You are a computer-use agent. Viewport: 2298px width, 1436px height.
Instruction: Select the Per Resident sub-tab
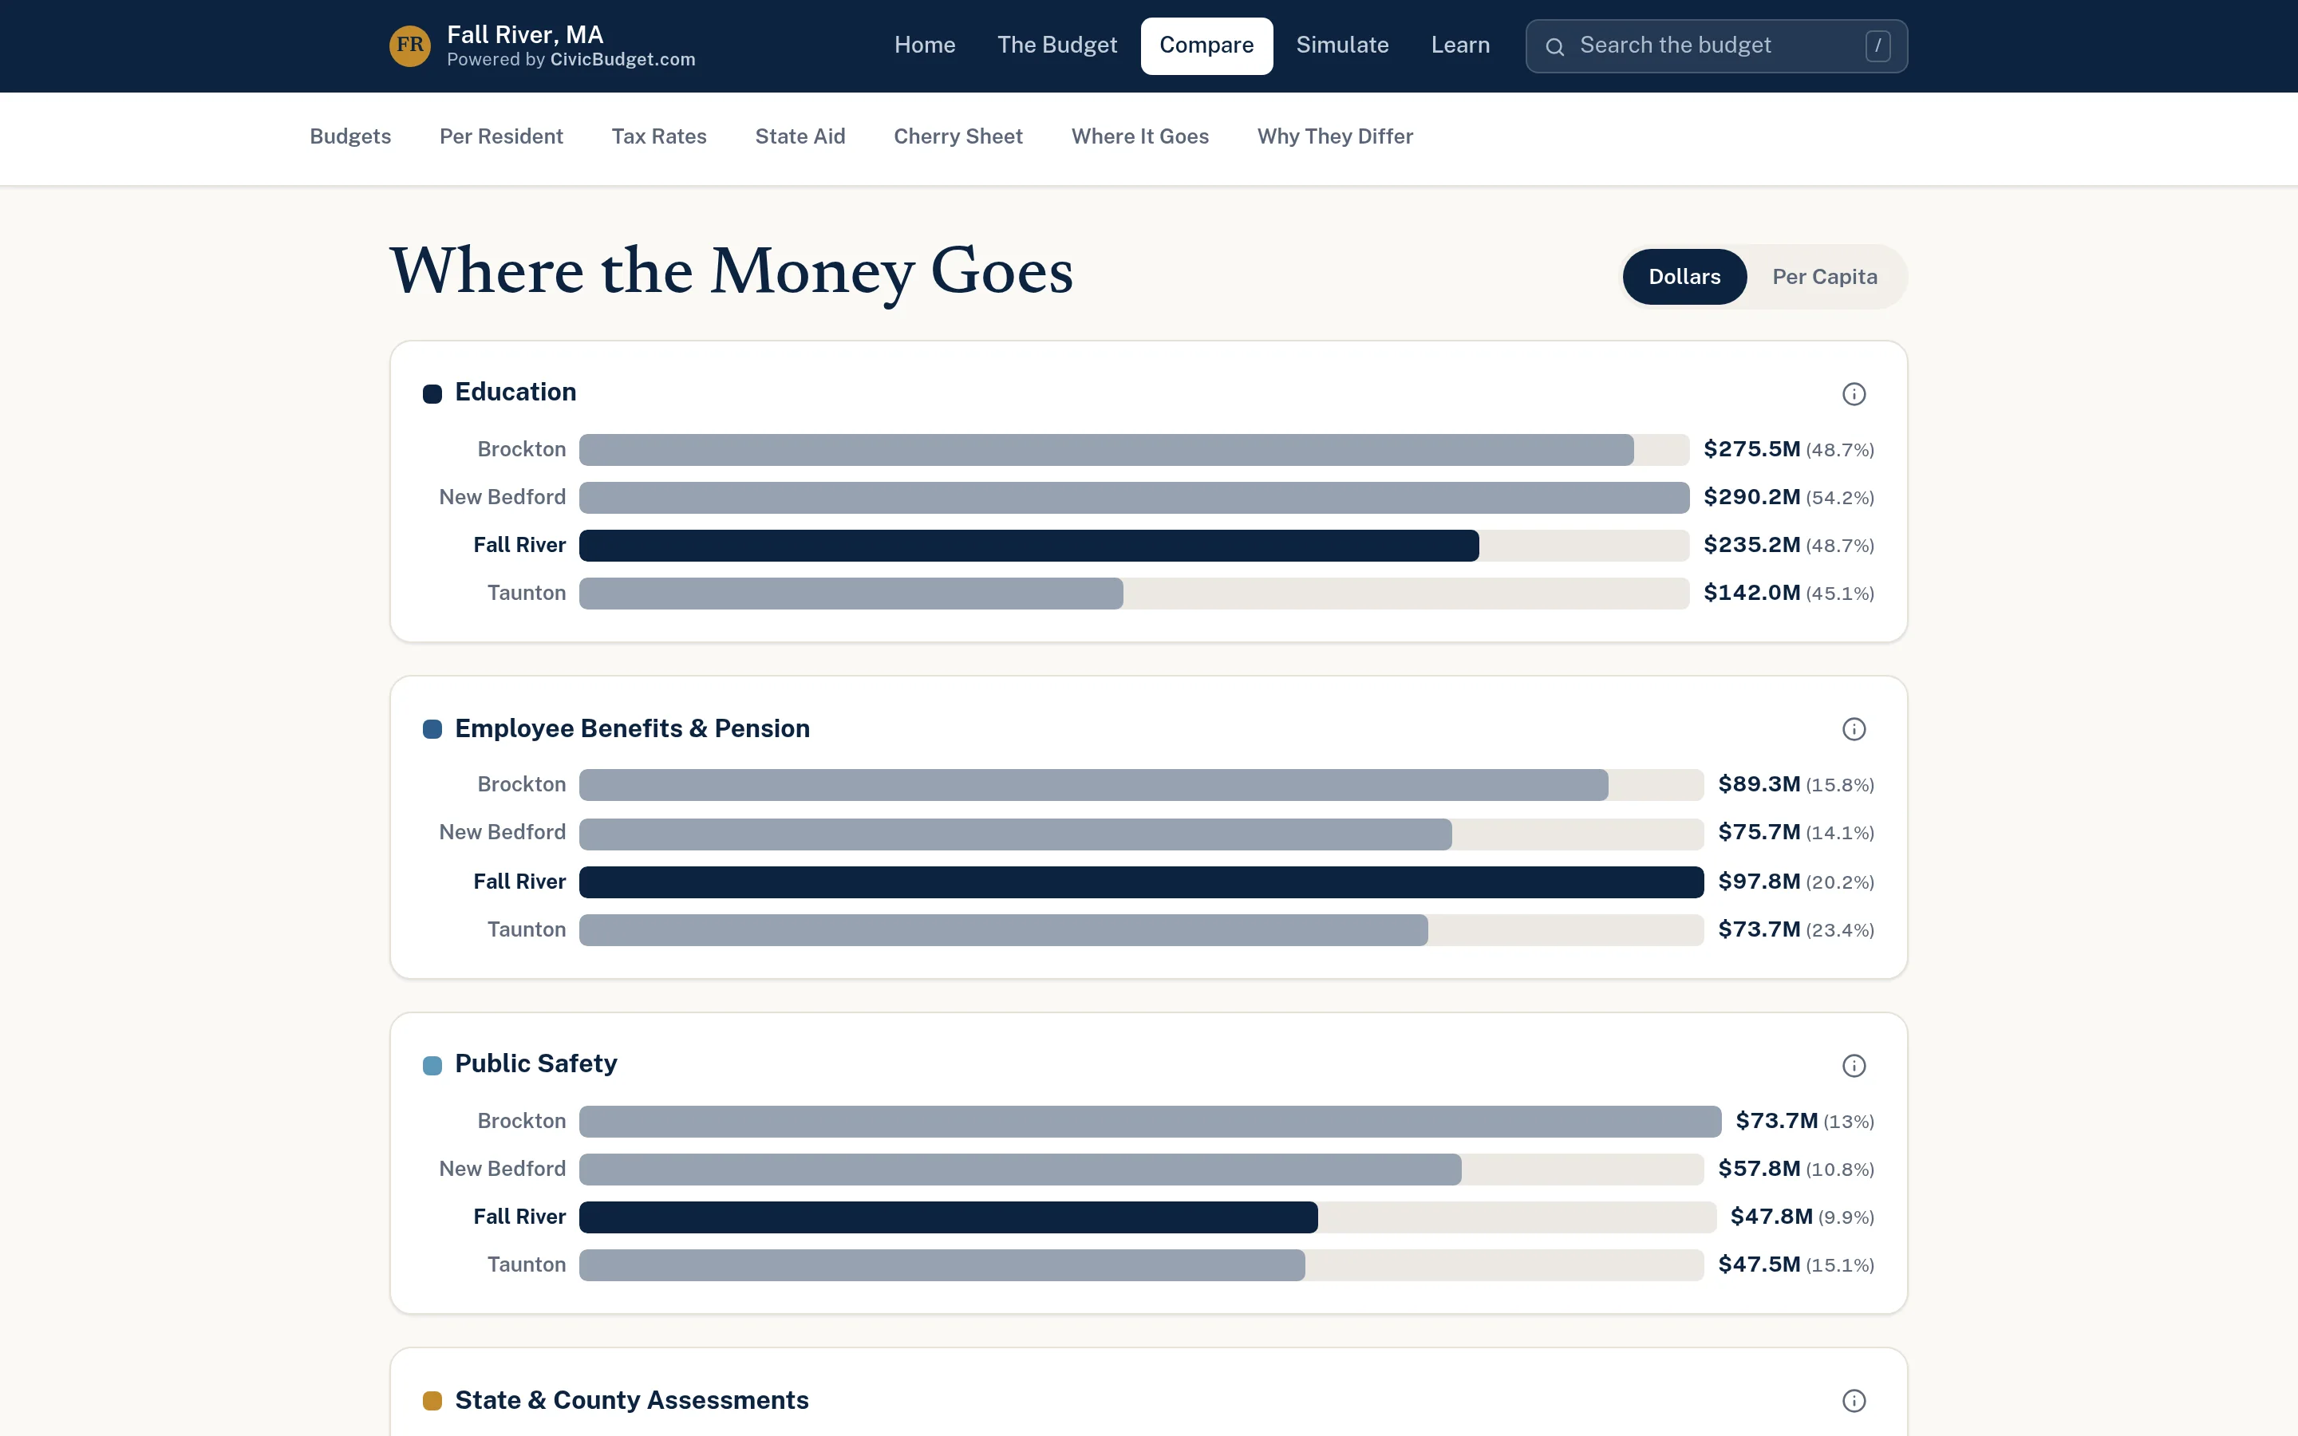pyautogui.click(x=501, y=136)
